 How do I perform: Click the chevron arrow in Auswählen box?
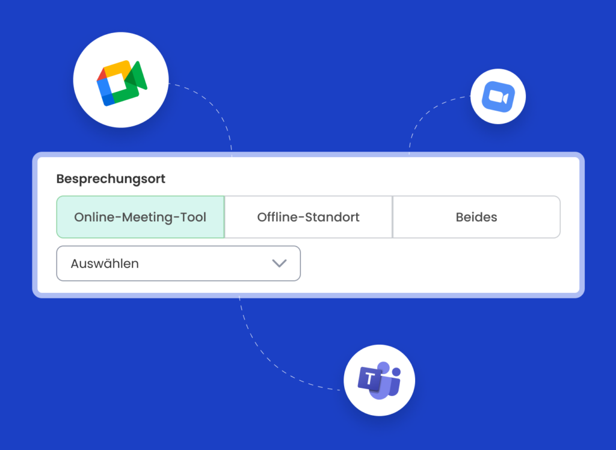click(x=279, y=264)
